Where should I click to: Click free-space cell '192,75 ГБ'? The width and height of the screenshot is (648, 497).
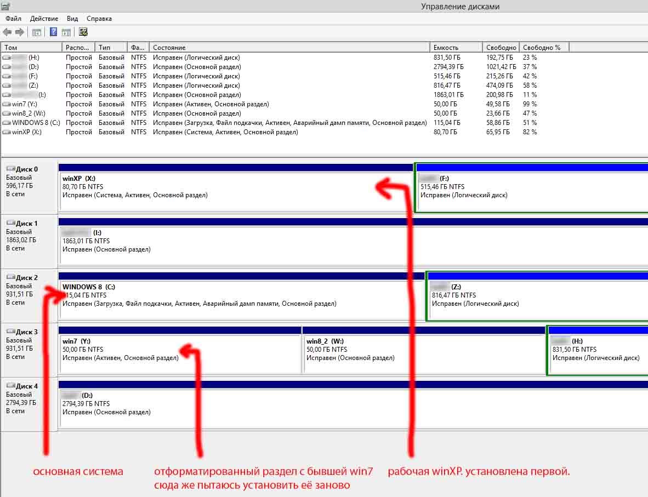[499, 58]
